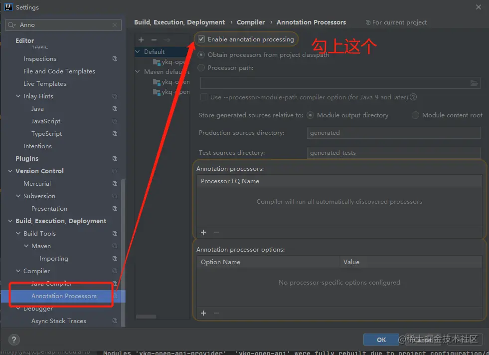489x355 pixels.
Task: Click the project-level icon beside Version Control
Action: [x=115, y=171]
